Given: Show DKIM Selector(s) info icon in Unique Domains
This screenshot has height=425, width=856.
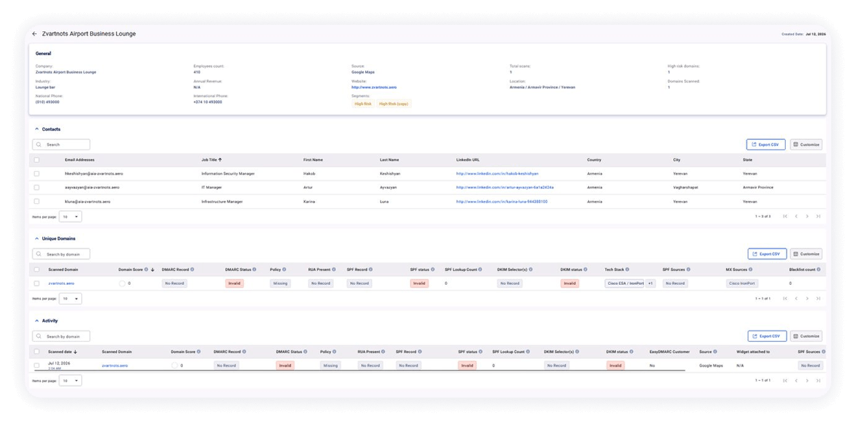Looking at the screenshot, I should [531, 269].
